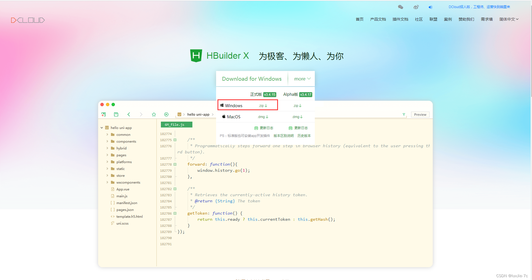Download the MacOS 正式版 .dmg
This screenshot has width=532, height=280.
[263, 117]
